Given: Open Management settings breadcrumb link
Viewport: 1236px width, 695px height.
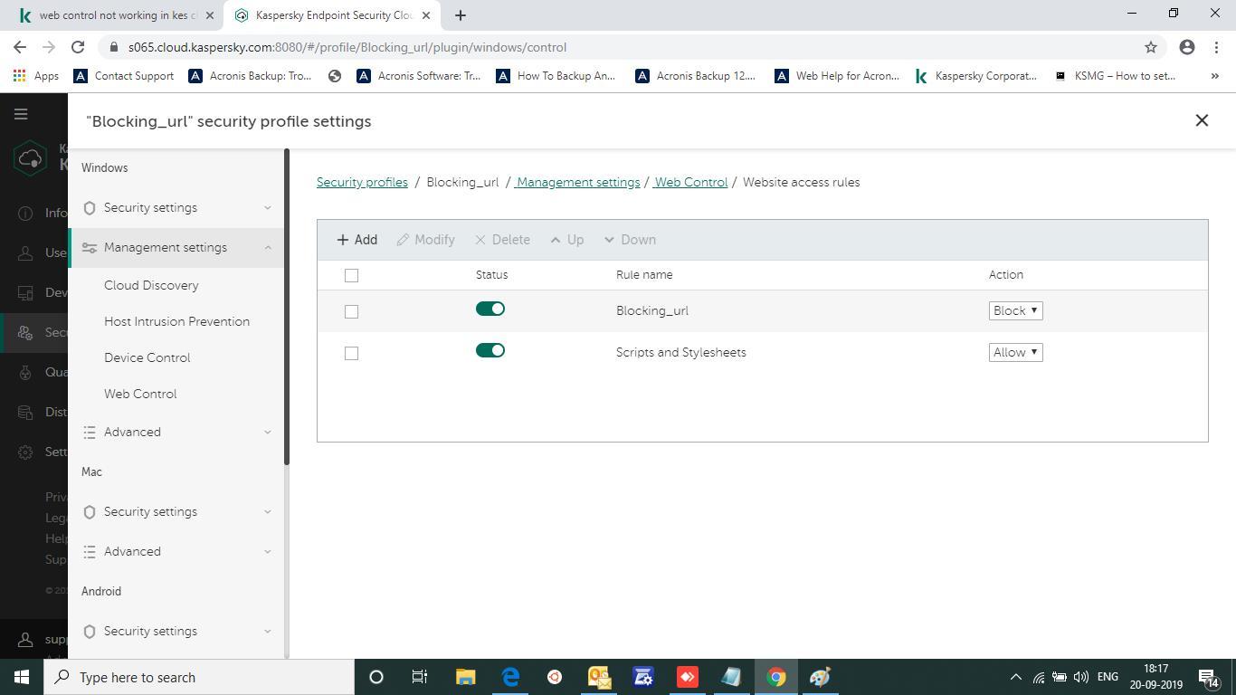Looking at the screenshot, I should 577,182.
